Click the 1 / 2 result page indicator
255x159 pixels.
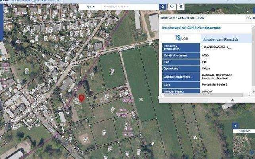(248, 18)
